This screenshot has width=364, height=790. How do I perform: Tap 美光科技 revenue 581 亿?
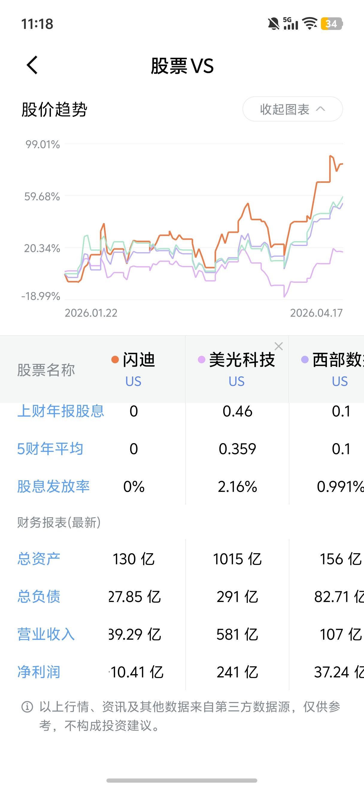[x=237, y=635]
